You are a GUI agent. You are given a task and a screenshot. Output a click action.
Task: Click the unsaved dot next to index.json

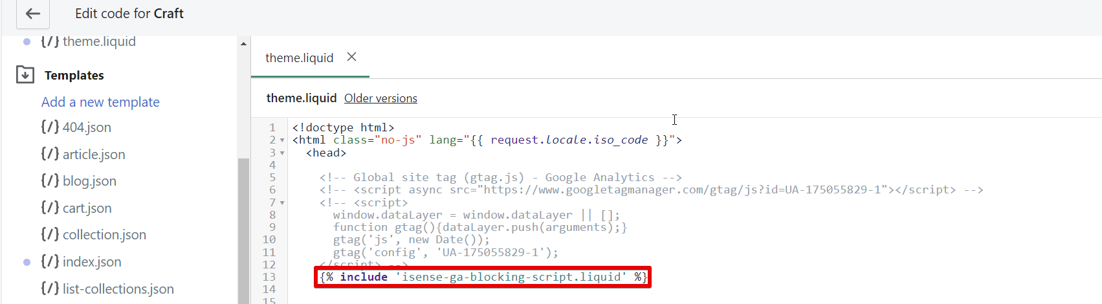[27, 262]
